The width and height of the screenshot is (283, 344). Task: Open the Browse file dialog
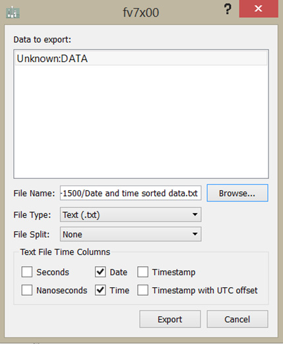click(237, 193)
